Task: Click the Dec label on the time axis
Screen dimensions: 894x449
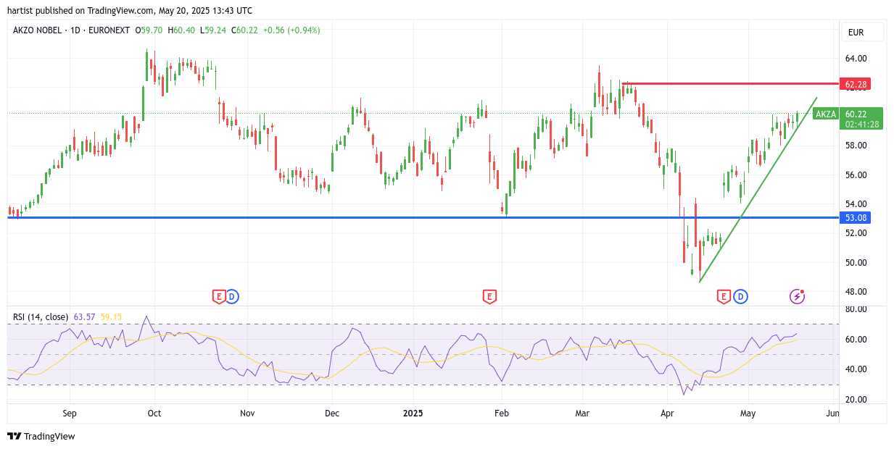Action: [332, 414]
